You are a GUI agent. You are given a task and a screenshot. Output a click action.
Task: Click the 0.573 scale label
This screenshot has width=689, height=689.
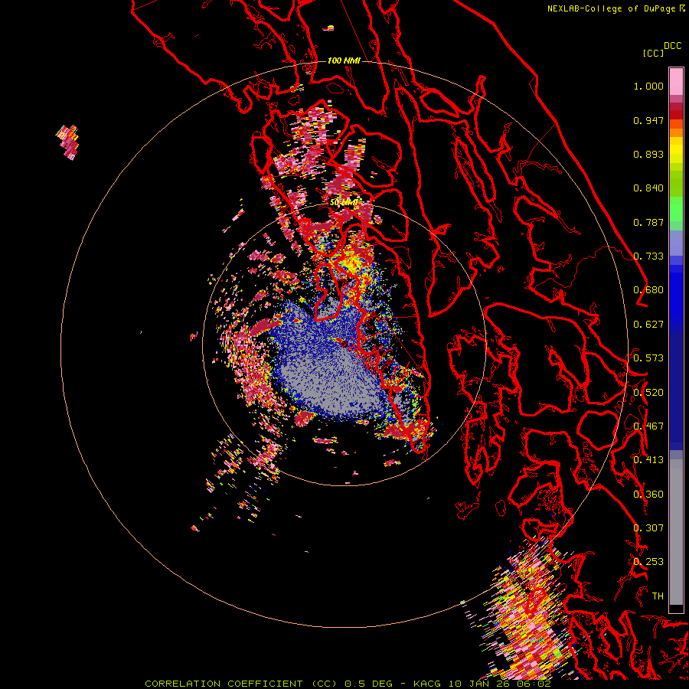[x=648, y=358]
